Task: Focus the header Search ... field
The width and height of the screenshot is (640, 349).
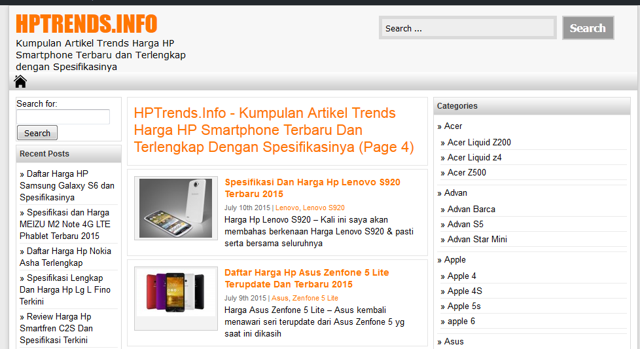Action: [x=468, y=28]
